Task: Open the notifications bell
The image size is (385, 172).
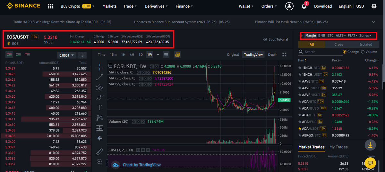Action: point(304,6)
